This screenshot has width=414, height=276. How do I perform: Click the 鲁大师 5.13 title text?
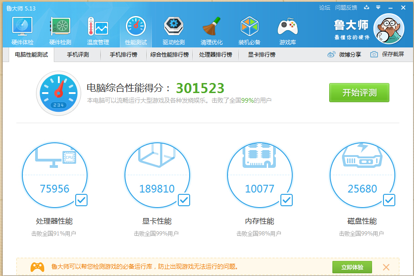click(x=21, y=9)
